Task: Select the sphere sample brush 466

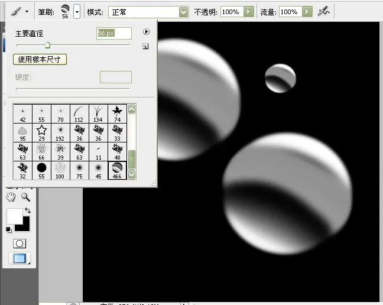Action: click(117, 170)
